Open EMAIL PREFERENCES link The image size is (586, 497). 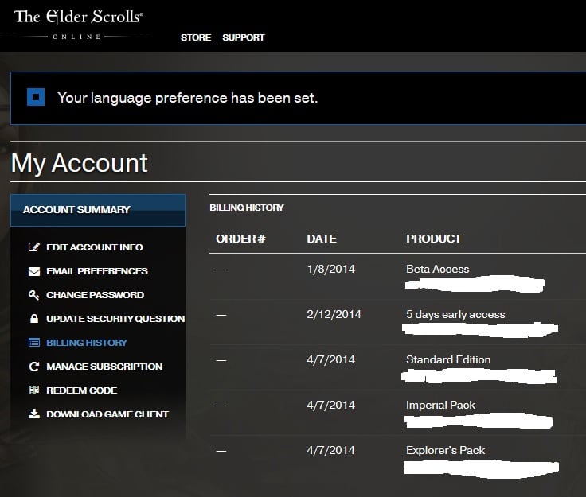97,271
